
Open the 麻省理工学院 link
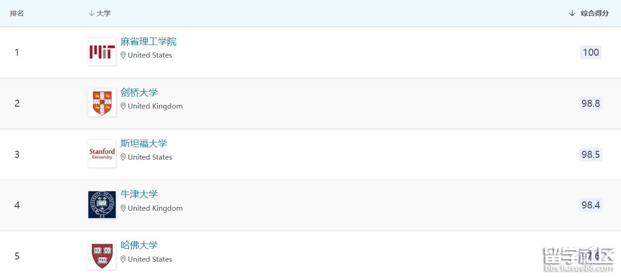point(148,42)
